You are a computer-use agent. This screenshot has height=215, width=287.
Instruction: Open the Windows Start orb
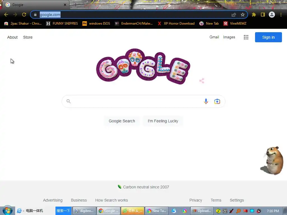click(7, 211)
